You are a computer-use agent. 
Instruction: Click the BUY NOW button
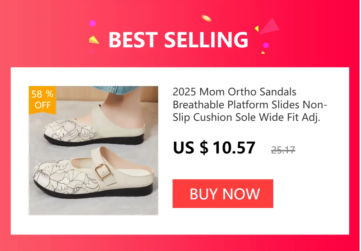(x=223, y=194)
